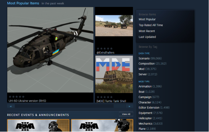Filter by Character mod type
Image resolution: width=209 pixels, height=132 pixels.
coord(150,102)
